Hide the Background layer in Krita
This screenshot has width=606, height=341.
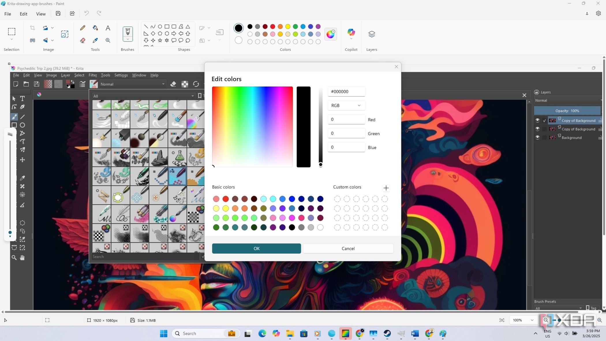tap(537, 137)
